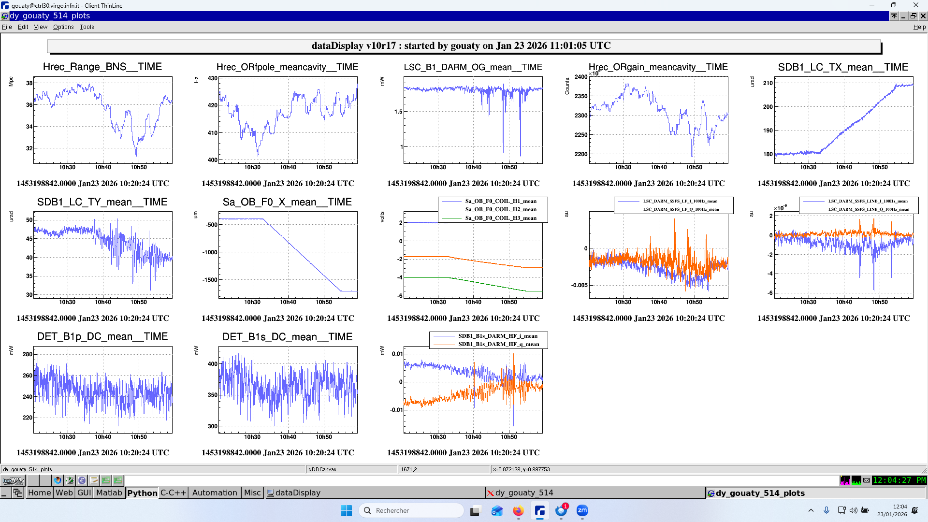The width and height of the screenshot is (928, 522).
Task: Launch Firefox from IceWM toolbar
Action: click(58, 480)
